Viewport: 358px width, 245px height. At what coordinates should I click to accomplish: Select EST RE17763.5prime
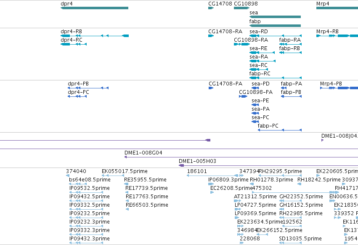point(127,201)
